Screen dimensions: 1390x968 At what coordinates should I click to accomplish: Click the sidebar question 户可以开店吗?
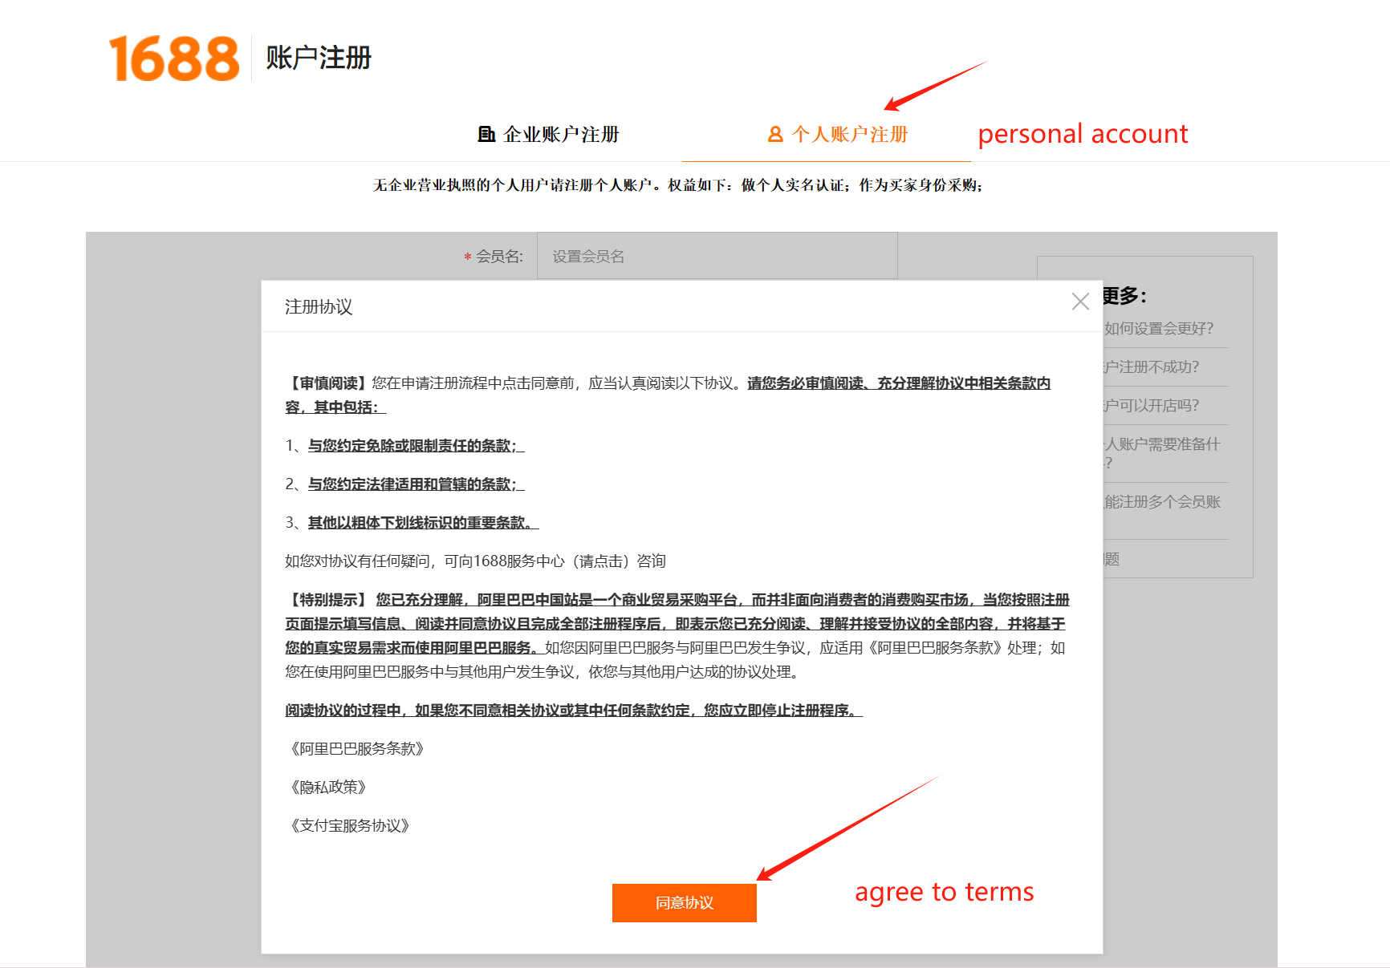point(1152,406)
